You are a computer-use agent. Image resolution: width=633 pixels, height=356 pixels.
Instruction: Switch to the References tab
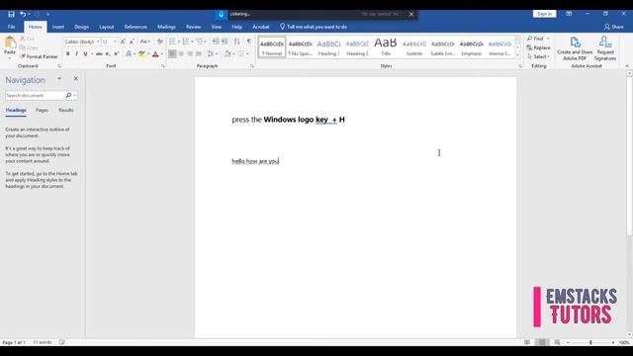tap(136, 27)
